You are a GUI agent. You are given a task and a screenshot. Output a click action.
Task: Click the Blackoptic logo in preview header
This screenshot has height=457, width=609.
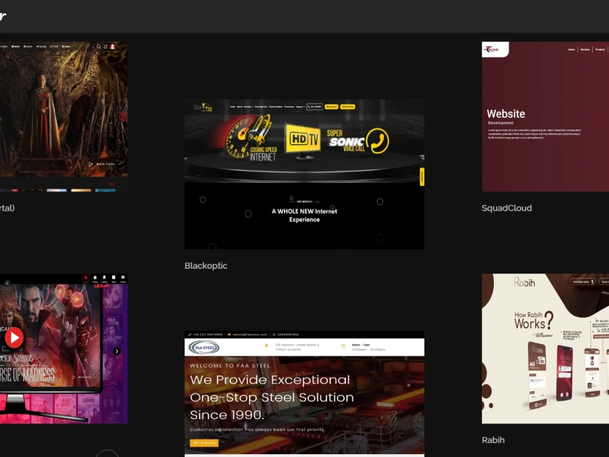point(203,108)
